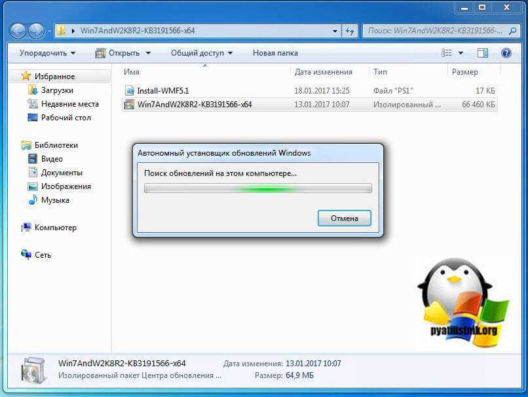The image size is (528, 397).
Task: Close the Explorer window
Action: 506,7
